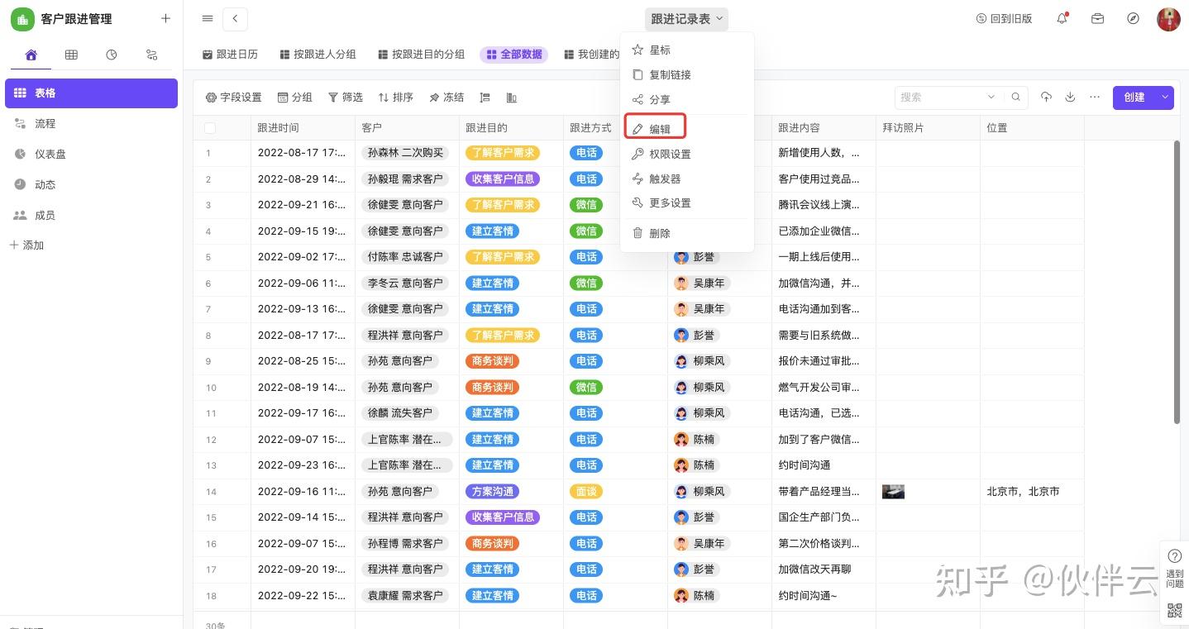
Task: Click the bar chart icon in the toolbar
Action: [x=512, y=98]
